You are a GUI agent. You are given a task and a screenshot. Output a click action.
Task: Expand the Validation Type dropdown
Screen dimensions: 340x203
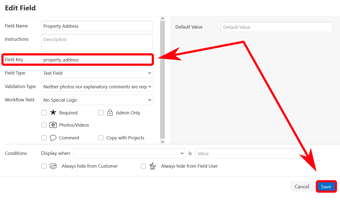(x=97, y=87)
